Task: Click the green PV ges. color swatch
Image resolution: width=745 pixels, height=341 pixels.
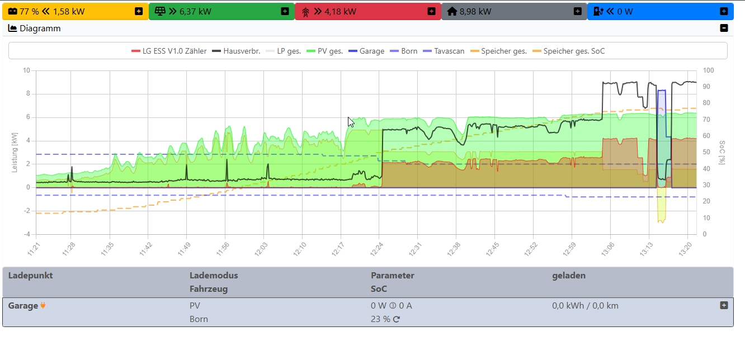Action: click(x=311, y=51)
